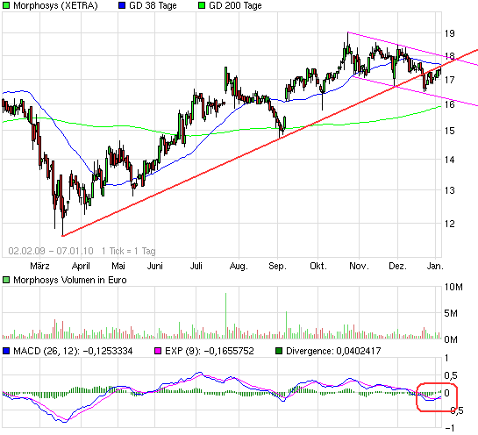Click the magenta EXP (9) legend swatch

click(158, 351)
